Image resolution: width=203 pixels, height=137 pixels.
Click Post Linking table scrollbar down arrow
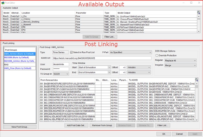click(197, 120)
